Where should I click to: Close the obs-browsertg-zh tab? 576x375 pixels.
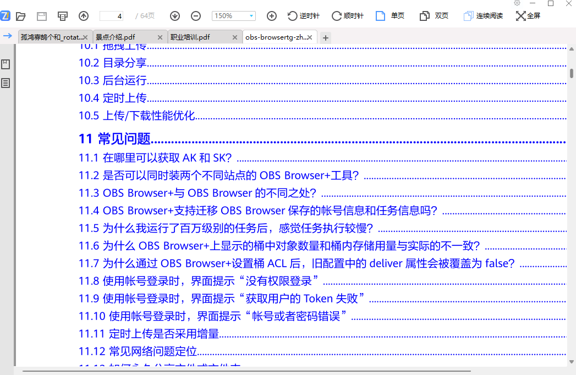[310, 37]
